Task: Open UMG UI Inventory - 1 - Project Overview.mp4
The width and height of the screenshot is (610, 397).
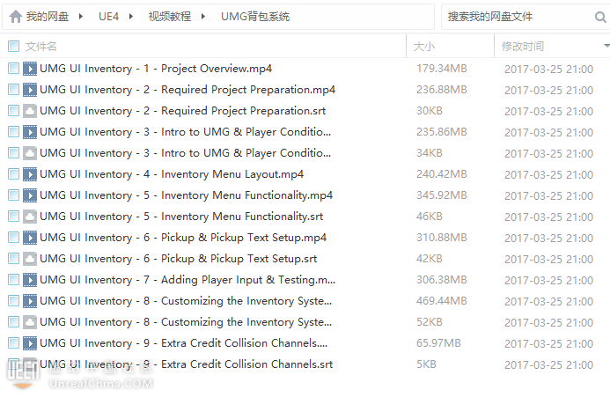Action: click(156, 69)
